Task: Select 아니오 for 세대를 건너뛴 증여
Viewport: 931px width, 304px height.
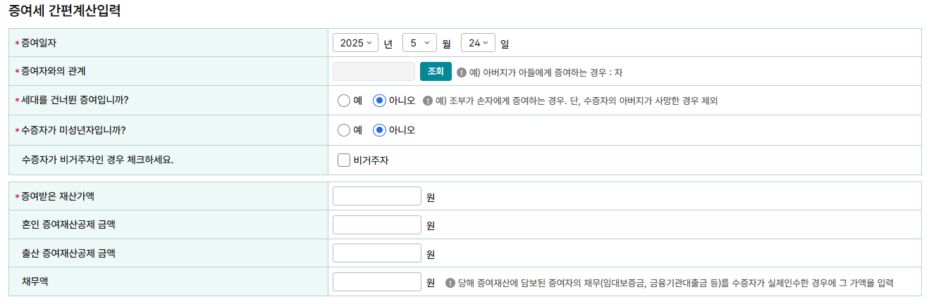Action: click(x=379, y=101)
